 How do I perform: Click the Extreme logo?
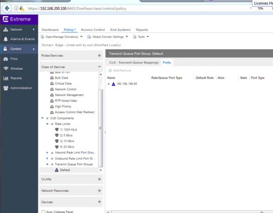pyautogui.click(x=17, y=19)
